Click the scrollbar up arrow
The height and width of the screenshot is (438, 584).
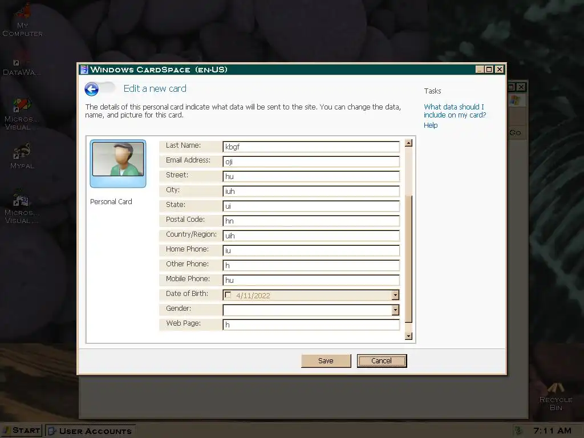coord(408,143)
